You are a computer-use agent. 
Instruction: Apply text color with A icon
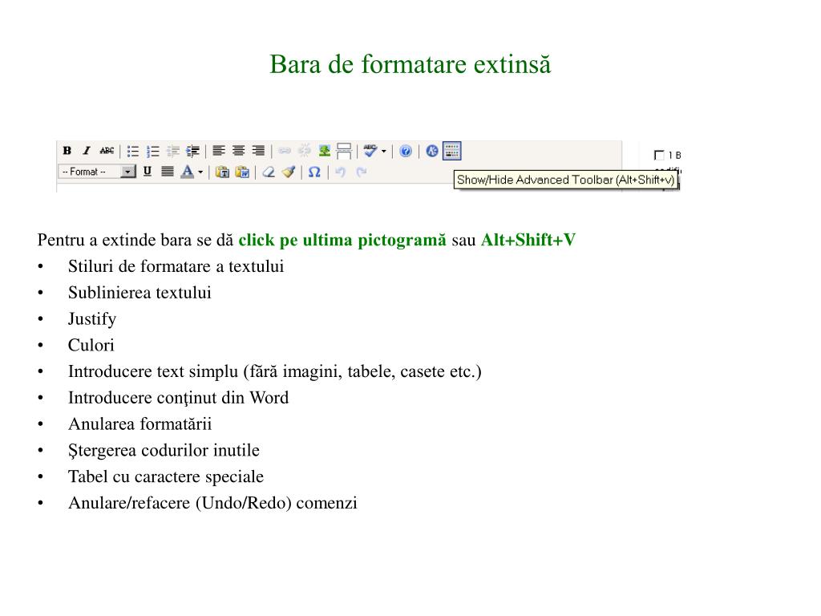[x=188, y=172]
